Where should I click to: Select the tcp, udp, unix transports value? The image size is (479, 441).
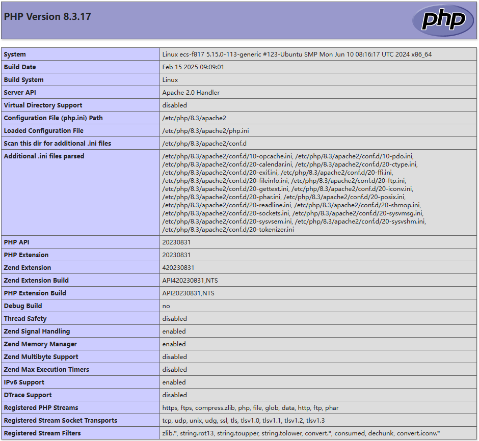244,421
